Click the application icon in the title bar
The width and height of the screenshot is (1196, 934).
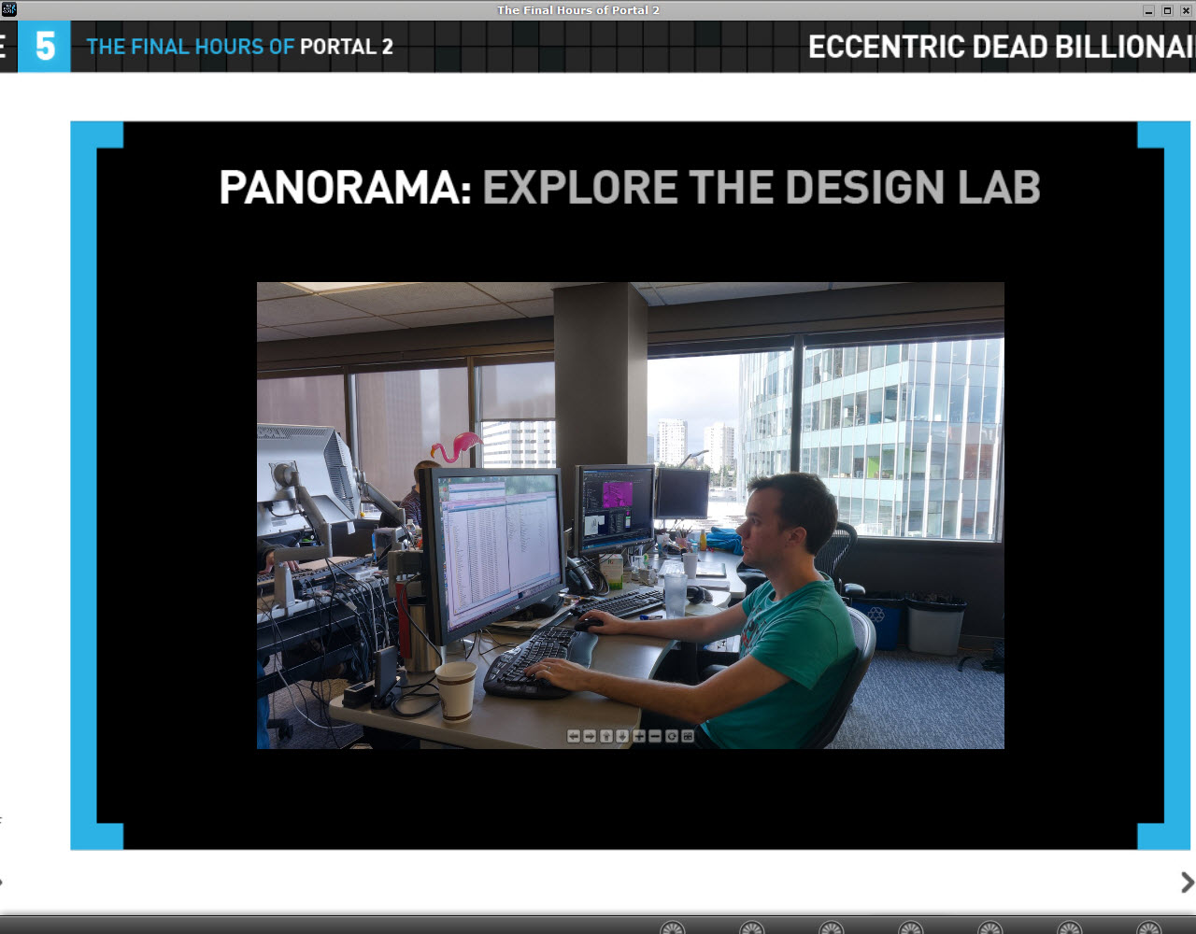pos(8,9)
